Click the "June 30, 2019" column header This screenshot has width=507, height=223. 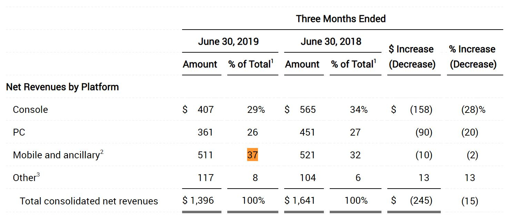coord(228,42)
